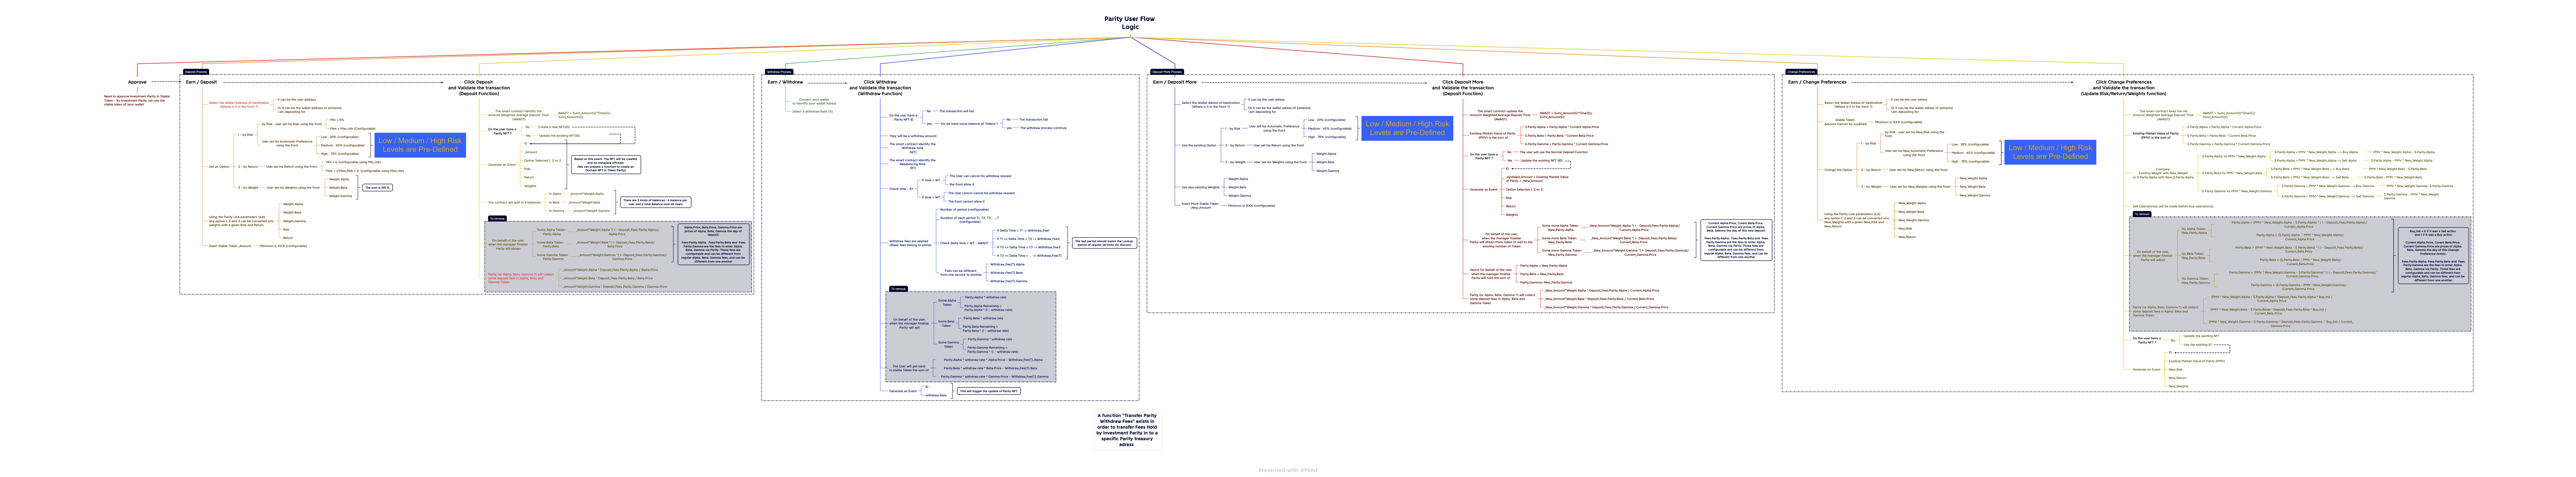Select 'The User cannot cancel his withdraw request'
2576x477 pixels.
(x=981, y=193)
